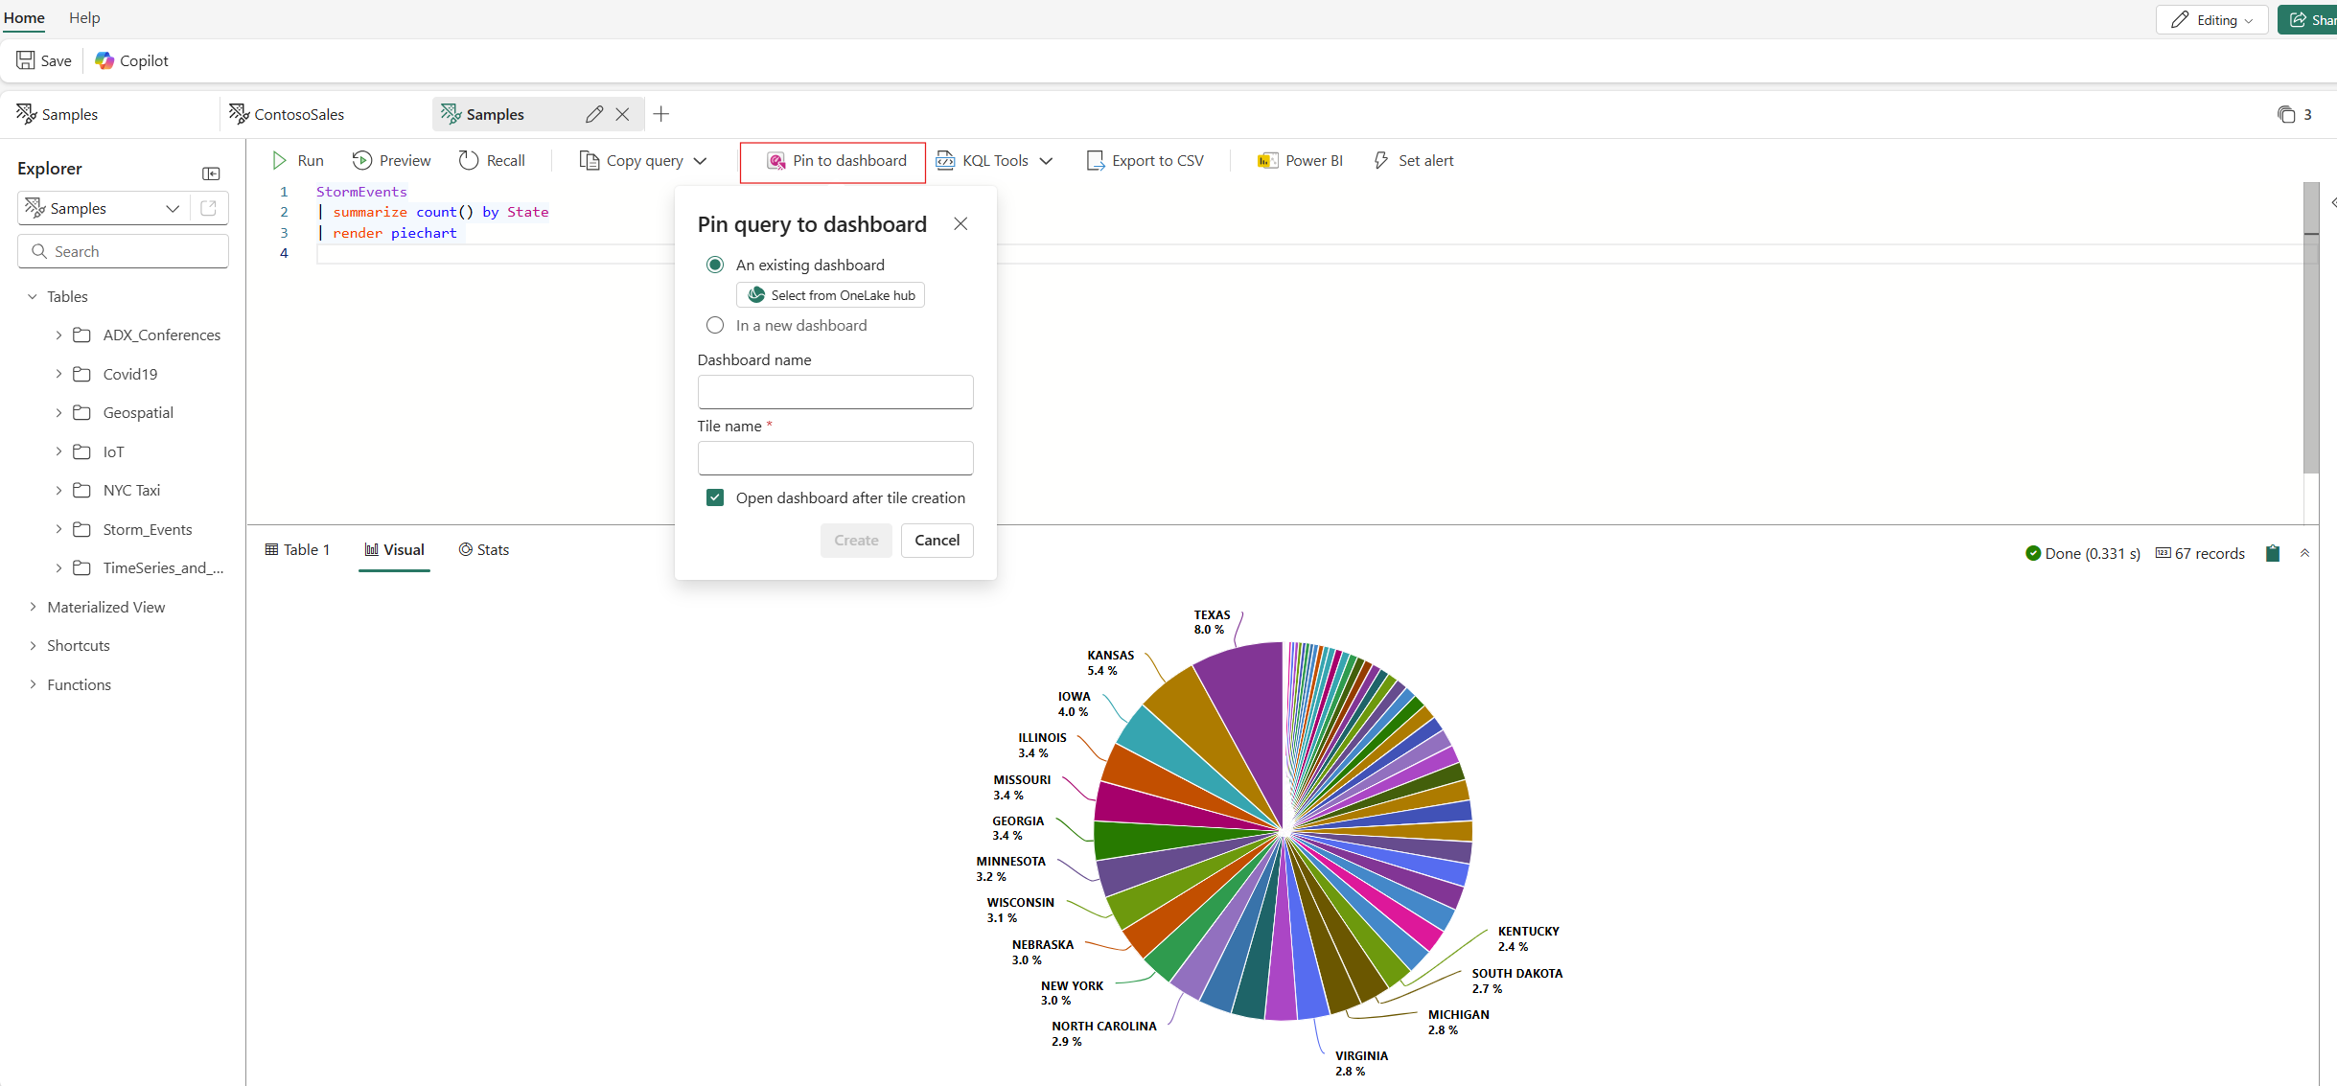Switch to the Stats results tab
This screenshot has width=2337, height=1086.
[484, 549]
